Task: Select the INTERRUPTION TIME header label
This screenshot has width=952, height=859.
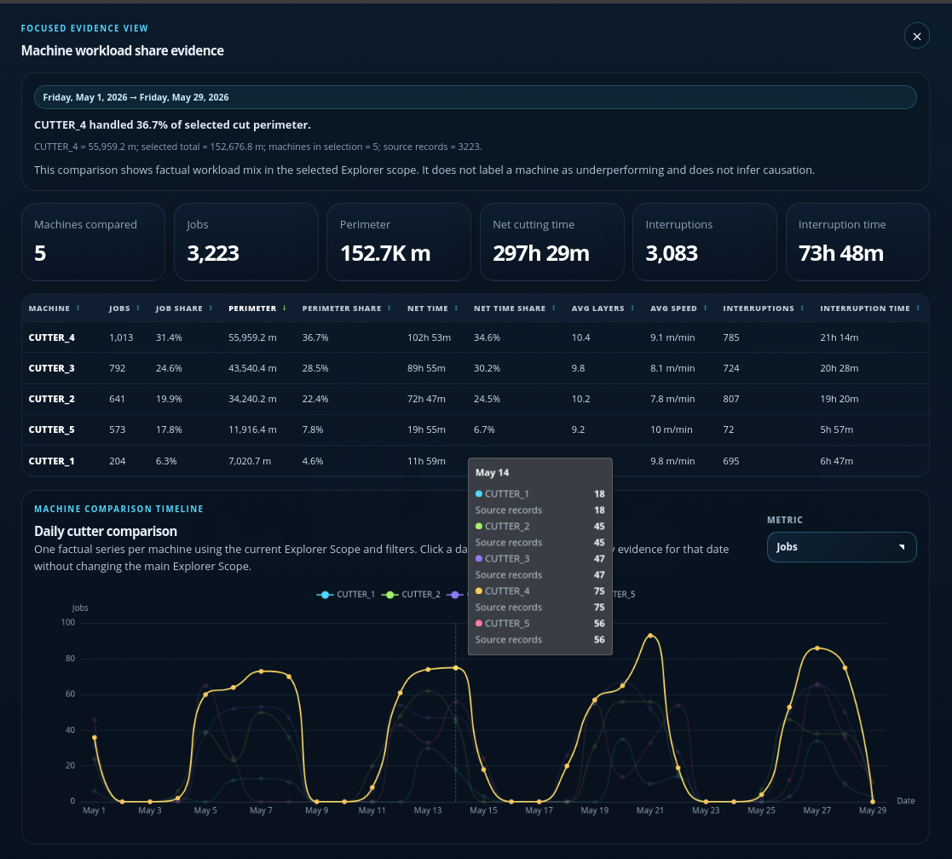Action: point(864,308)
